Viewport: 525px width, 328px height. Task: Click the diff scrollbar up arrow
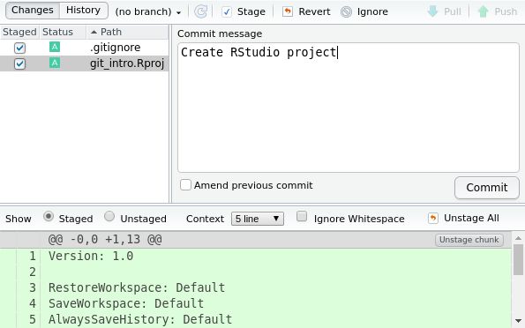(x=518, y=238)
